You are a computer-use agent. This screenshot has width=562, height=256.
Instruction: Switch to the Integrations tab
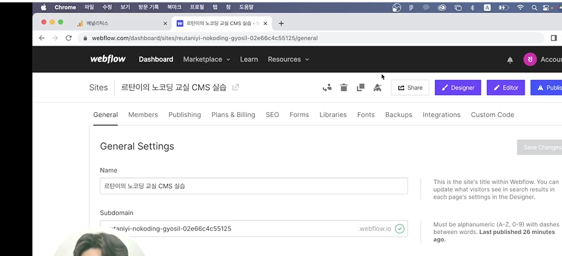tap(441, 115)
